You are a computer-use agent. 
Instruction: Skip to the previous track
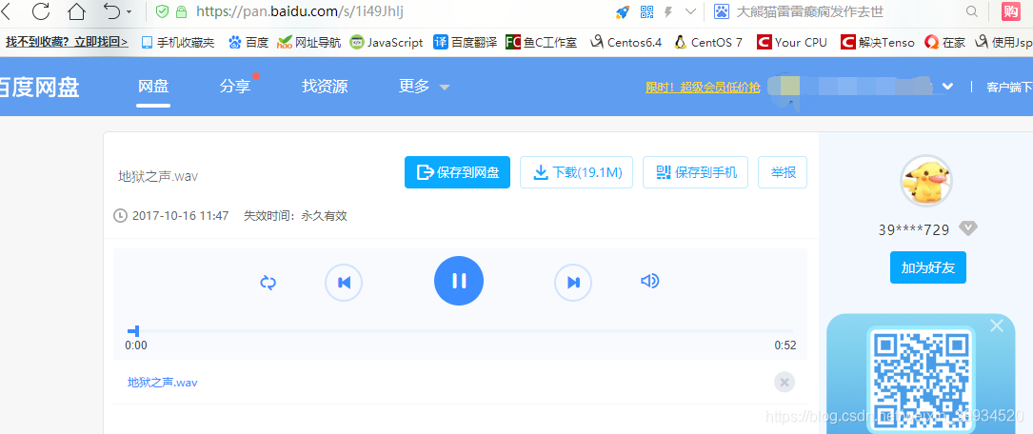pos(344,283)
